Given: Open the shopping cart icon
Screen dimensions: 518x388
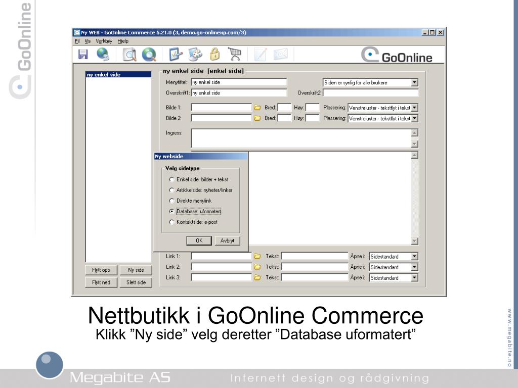Looking at the screenshot, I should pyautogui.click(x=235, y=54).
